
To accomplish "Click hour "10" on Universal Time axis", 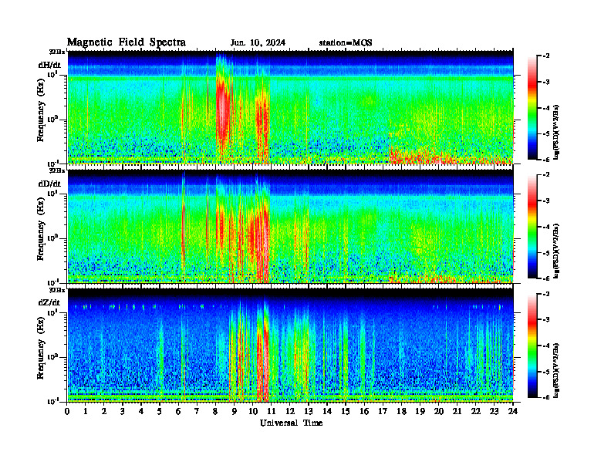I will (x=252, y=412).
